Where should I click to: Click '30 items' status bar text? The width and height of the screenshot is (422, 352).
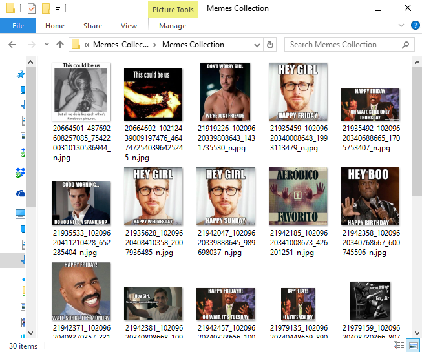point(23,346)
